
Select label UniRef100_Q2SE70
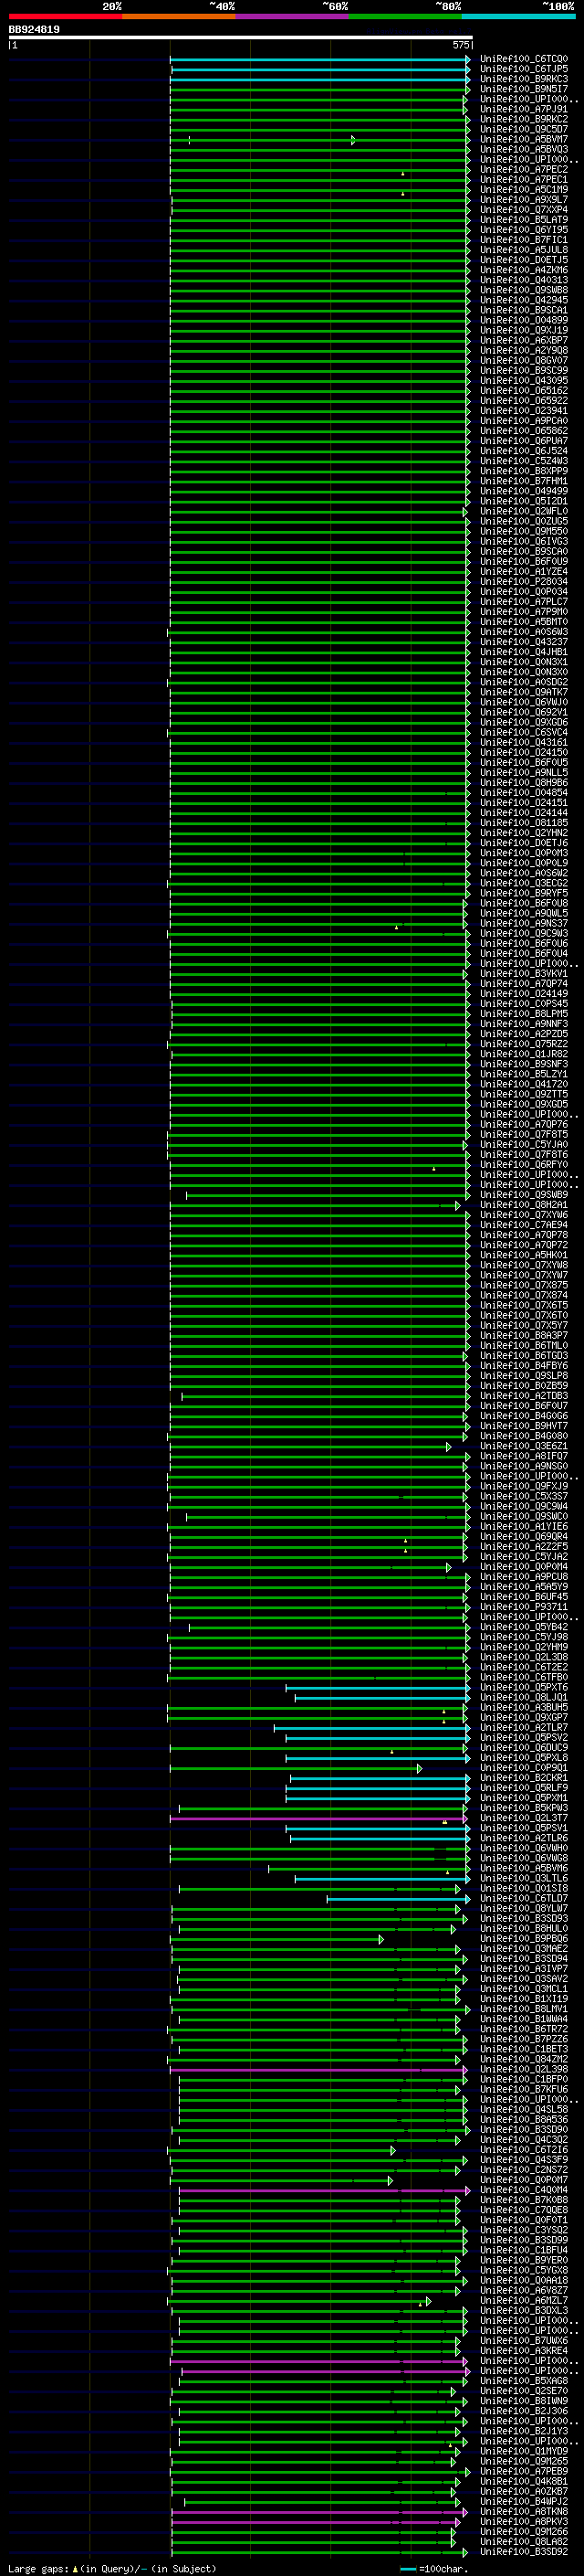(x=524, y=2391)
